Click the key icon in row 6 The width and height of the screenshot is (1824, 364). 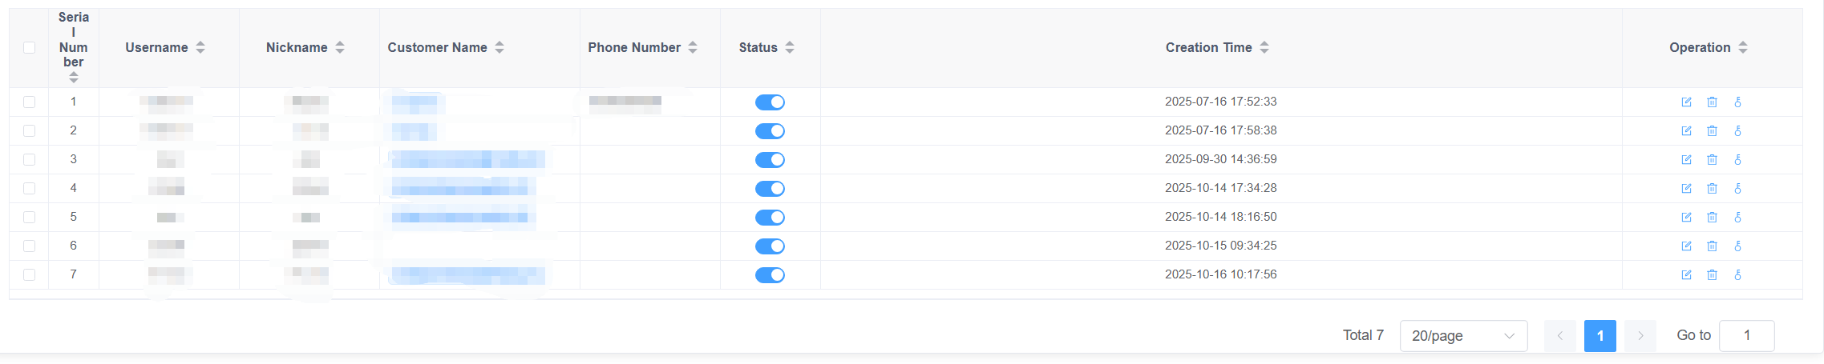pyautogui.click(x=1737, y=246)
